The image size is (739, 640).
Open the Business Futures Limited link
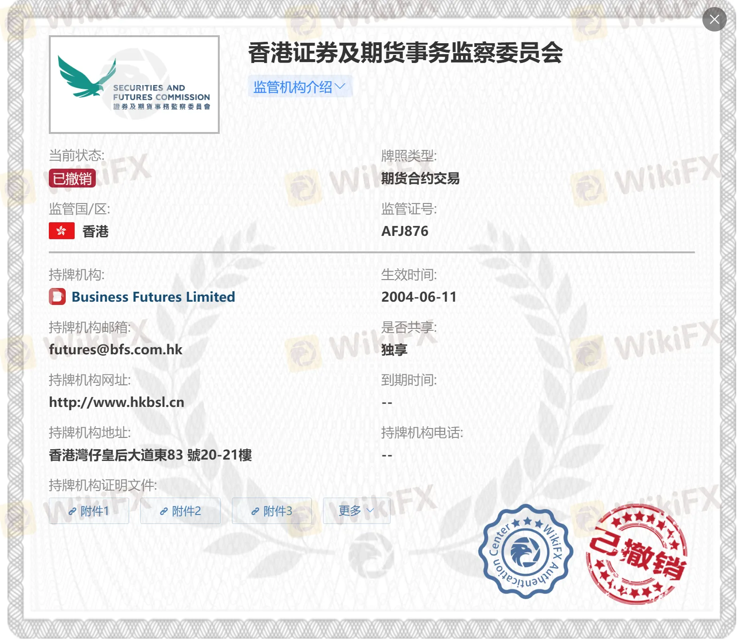point(153,297)
